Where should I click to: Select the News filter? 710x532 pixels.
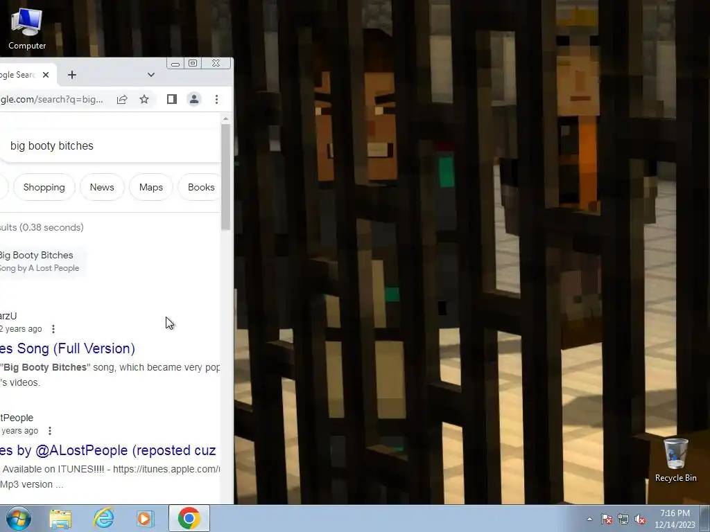coord(102,187)
